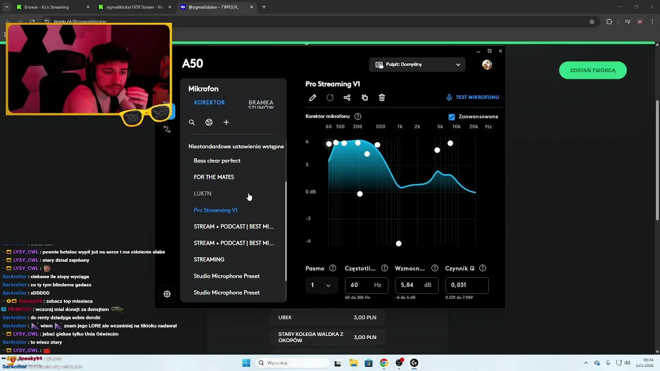Switch to the BRAMKA SZUMÓW tab
The width and height of the screenshot is (660, 371).
pyautogui.click(x=261, y=105)
